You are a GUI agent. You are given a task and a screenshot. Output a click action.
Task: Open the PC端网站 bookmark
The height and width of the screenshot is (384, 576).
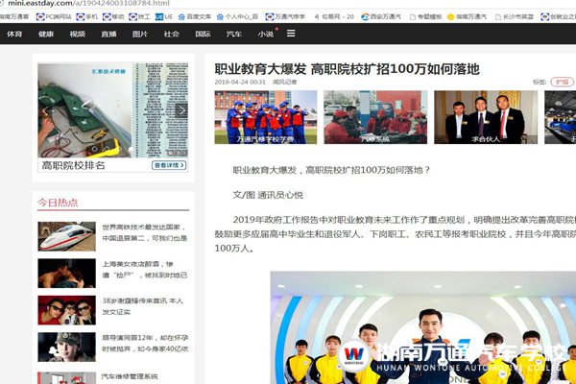[54, 16]
